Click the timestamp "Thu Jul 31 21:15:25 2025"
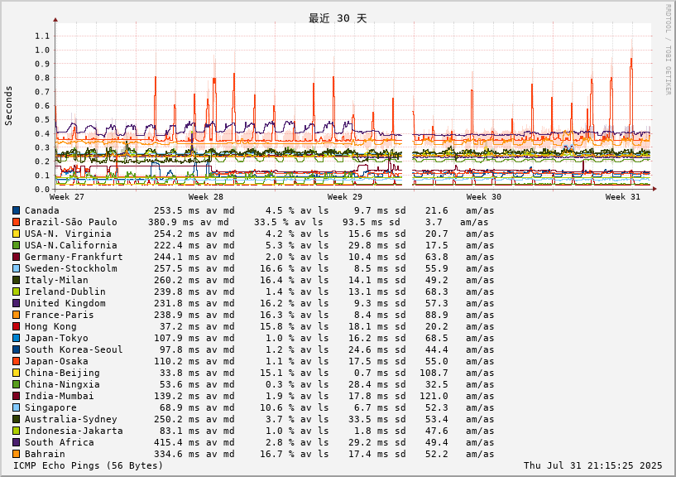 (x=592, y=465)
